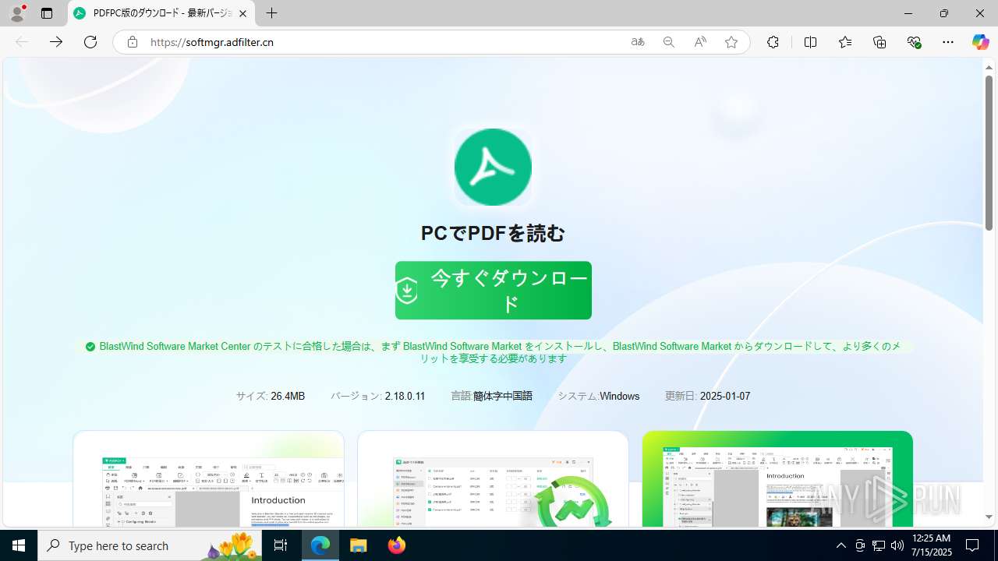Click the update date 2025-01-07
The height and width of the screenshot is (561, 998).
[725, 396]
